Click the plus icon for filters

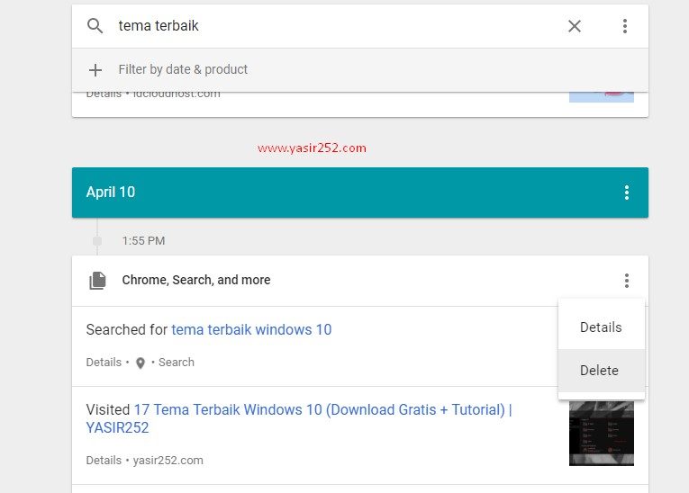(95, 70)
